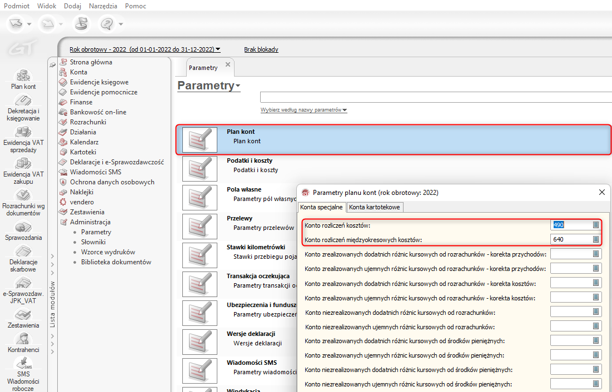Open account picker for Konto rozliczeń kosztów
Image resolution: width=612 pixels, height=392 pixels.
click(x=595, y=225)
